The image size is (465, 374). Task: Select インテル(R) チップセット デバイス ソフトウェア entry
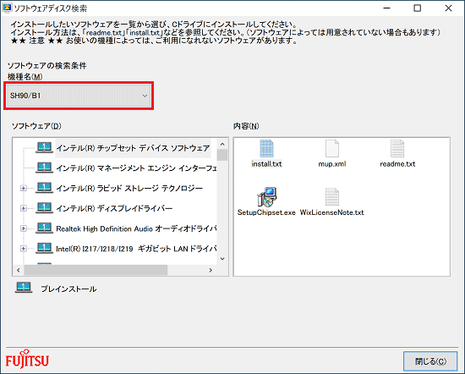coord(133,148)
